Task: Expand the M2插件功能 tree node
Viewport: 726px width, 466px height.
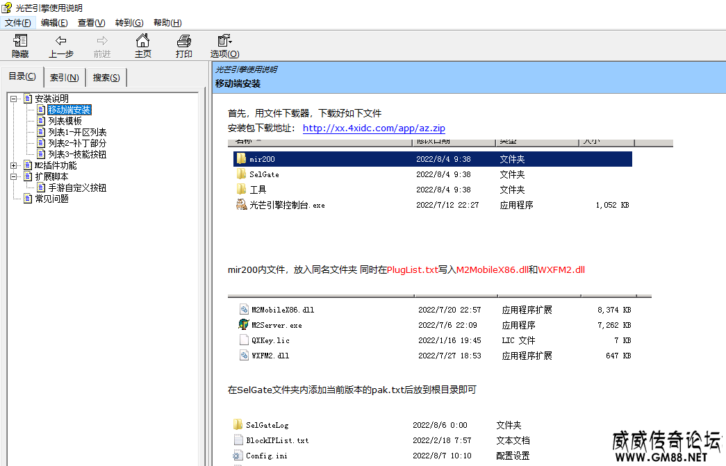Action: point(14,165)
